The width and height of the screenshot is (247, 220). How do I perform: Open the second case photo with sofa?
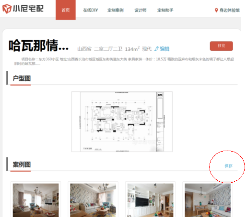pos(93,200)
